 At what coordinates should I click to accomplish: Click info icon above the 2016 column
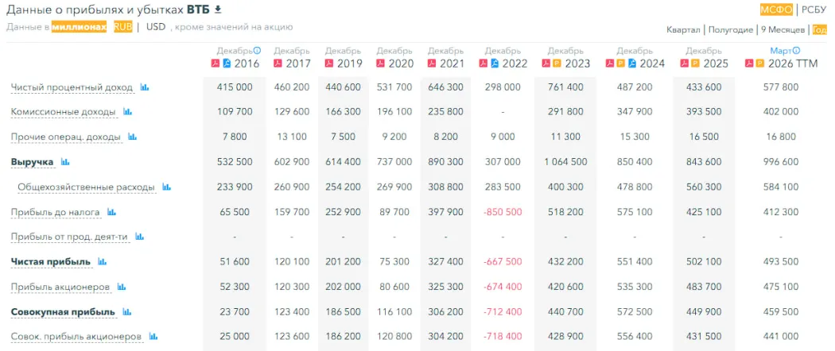(257, 50)
